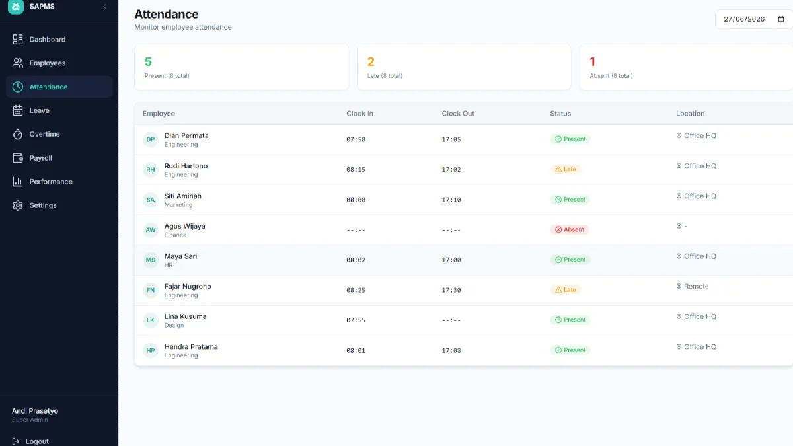Click Dian Permata's Present status badge
This screenshot has width=793, height=446.
(570, 139)
